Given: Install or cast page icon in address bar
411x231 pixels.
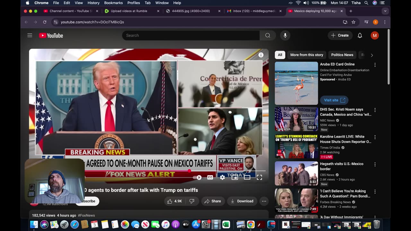Looking at the screenshot, I should coord(345,22).
